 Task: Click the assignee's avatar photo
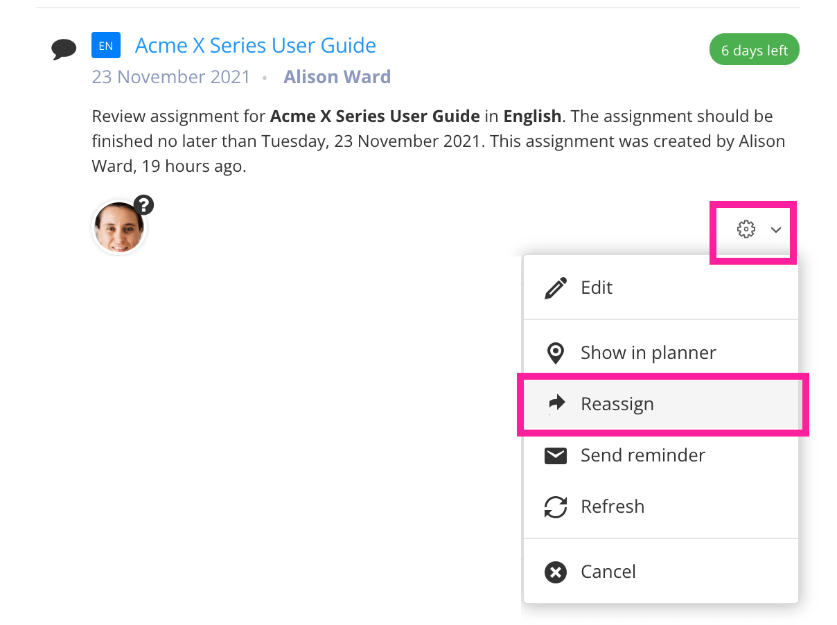[x=118, y=227]
